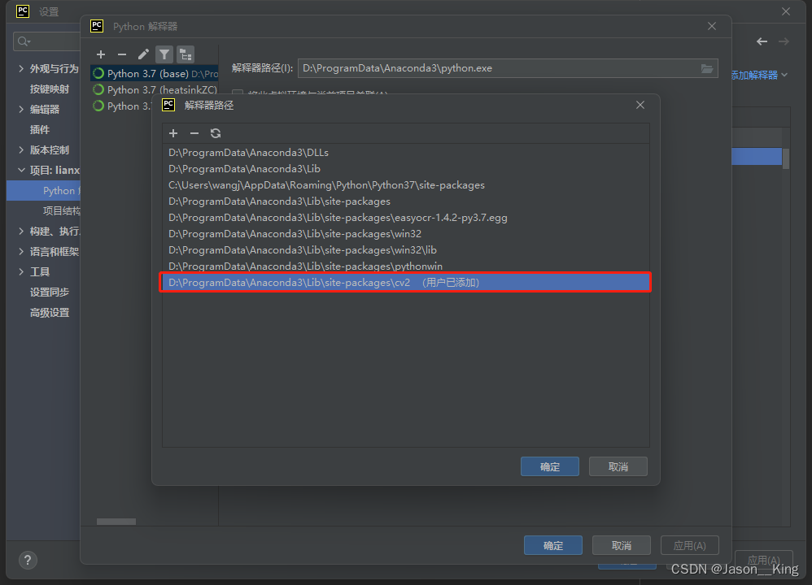Select path ending in site-packages\win32
Screen dimensions: 812x585
[405, 234]
